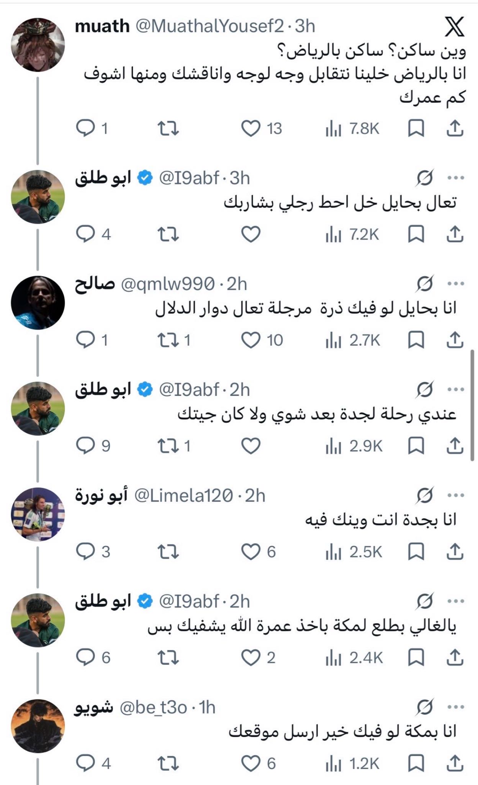This screenshot has height=785, width=478.
Task: Open صالح's profile picture
Action: (38, 303)
